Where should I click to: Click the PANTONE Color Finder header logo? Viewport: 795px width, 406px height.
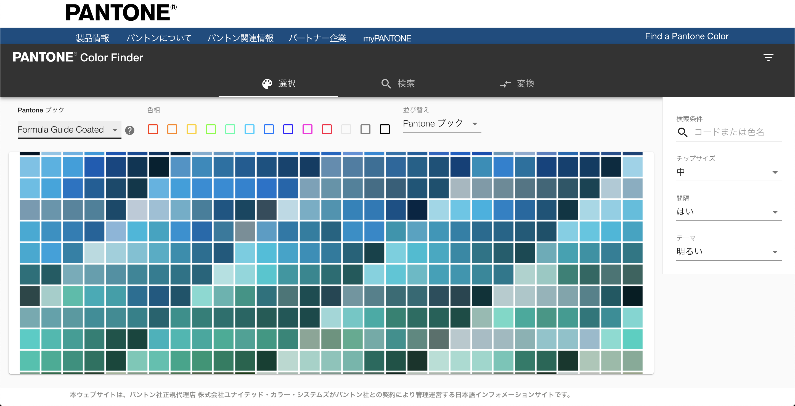tap(77, 57)
